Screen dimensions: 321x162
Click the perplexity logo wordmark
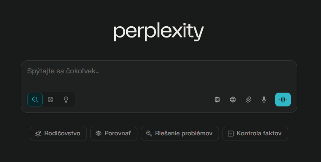tap(159, 32)
